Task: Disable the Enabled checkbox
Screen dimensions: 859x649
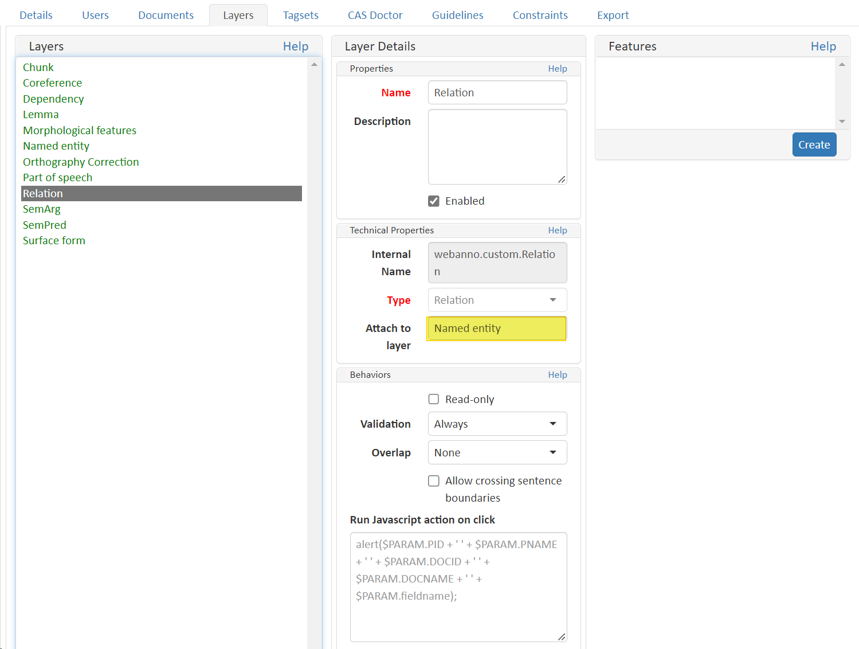Action: pyautogui.click(x=434, y=201)
